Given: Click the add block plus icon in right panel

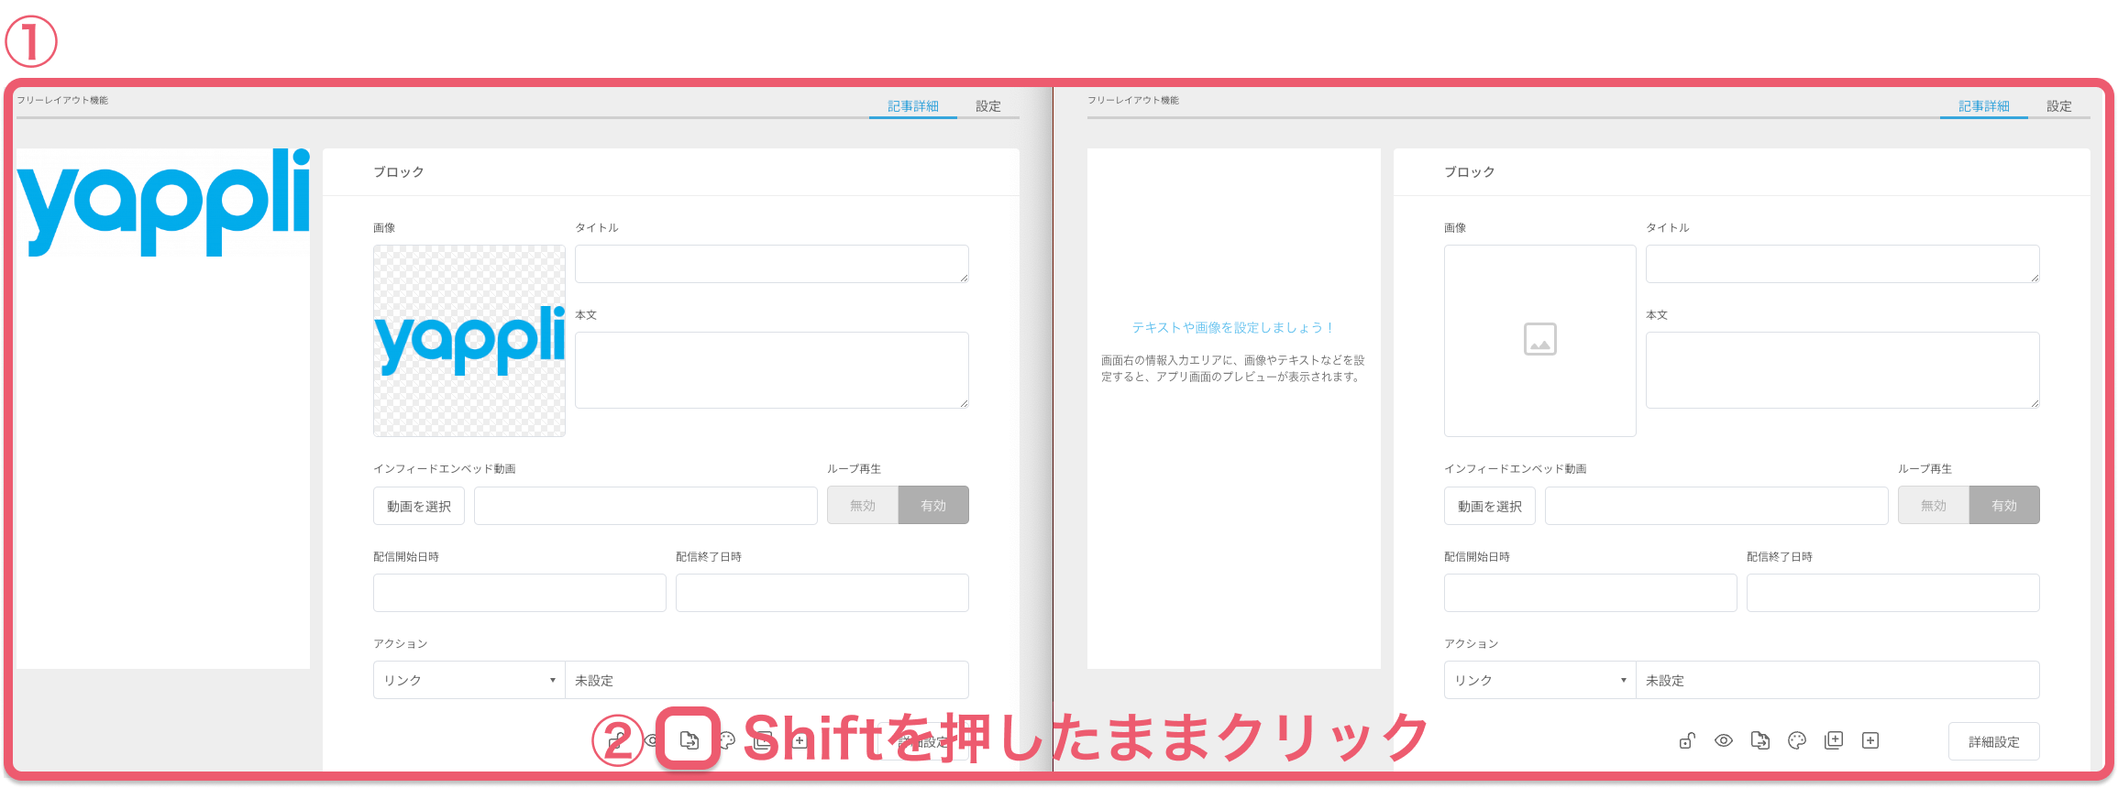Looking at the screenshot, I should (1870, 740).
